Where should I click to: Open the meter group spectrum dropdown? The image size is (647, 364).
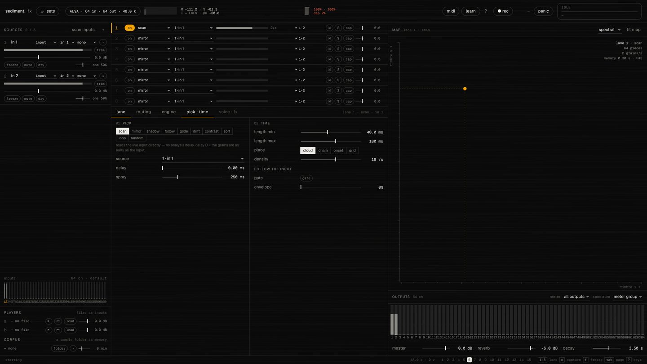[628, 297]
